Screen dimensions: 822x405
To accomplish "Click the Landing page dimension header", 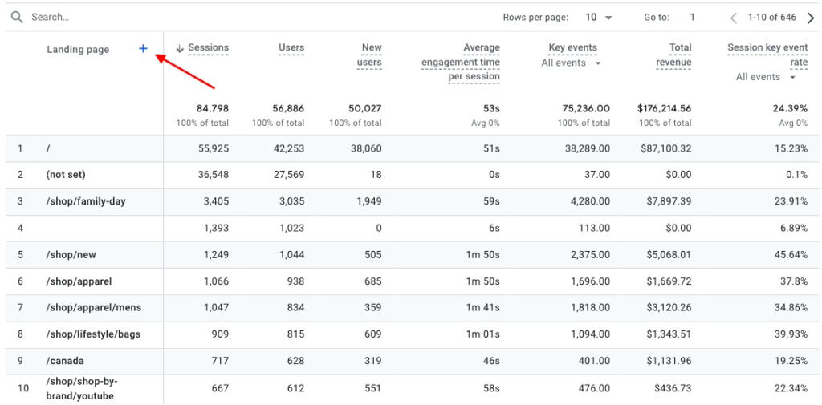I will point(78,50).
